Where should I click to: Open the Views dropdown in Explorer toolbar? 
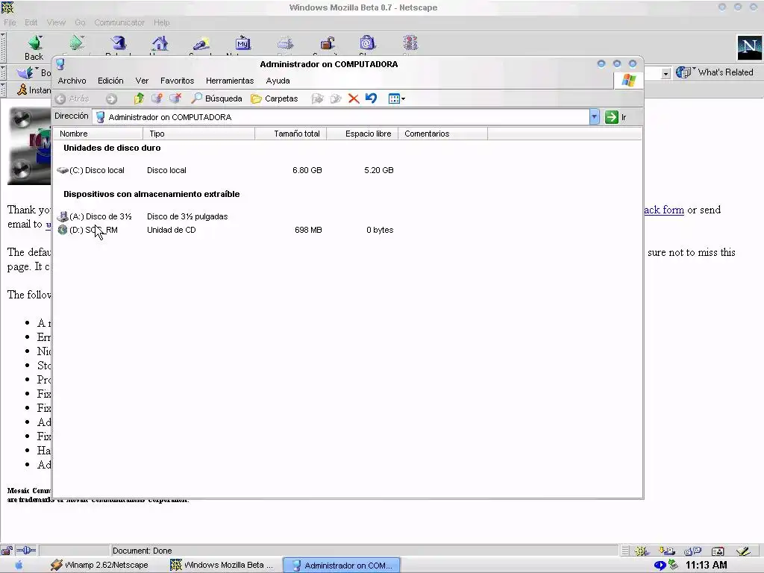(397, 99)
